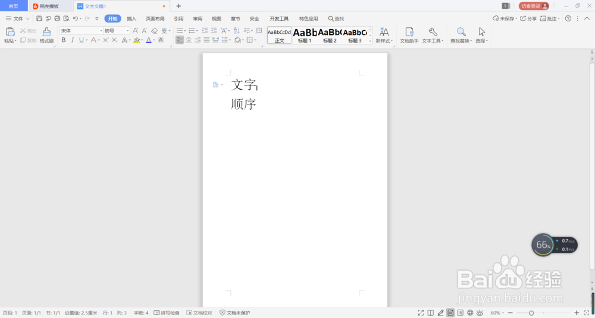The height and width of the screenshot is (318, 595).
Task: Toggle Underline formatting
Action: point(81,40)
